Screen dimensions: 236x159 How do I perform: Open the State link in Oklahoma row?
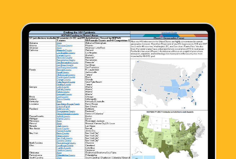click(59, 153)
